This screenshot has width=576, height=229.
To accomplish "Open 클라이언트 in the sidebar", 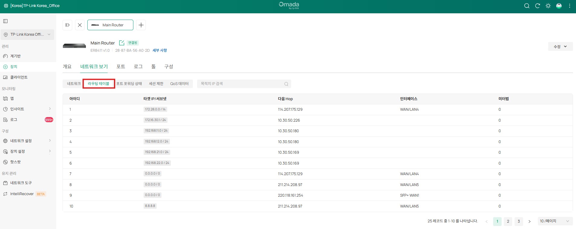I will [19, 77].
